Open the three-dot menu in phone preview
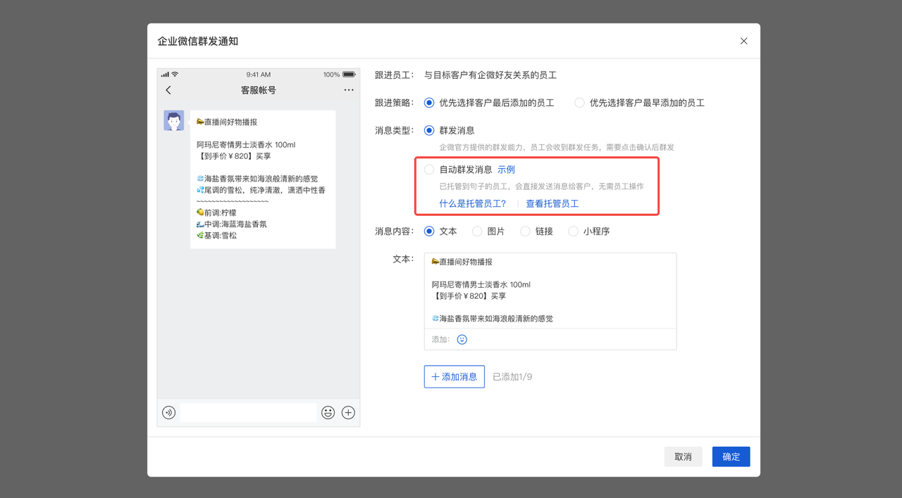The height and width of the screenshot is (498, 902). coord(349,90)
